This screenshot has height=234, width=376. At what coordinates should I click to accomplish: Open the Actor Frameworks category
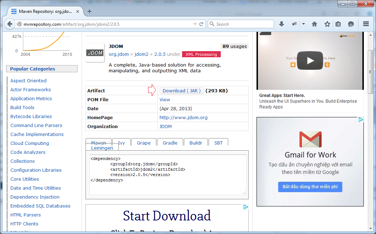click(30, 89)
